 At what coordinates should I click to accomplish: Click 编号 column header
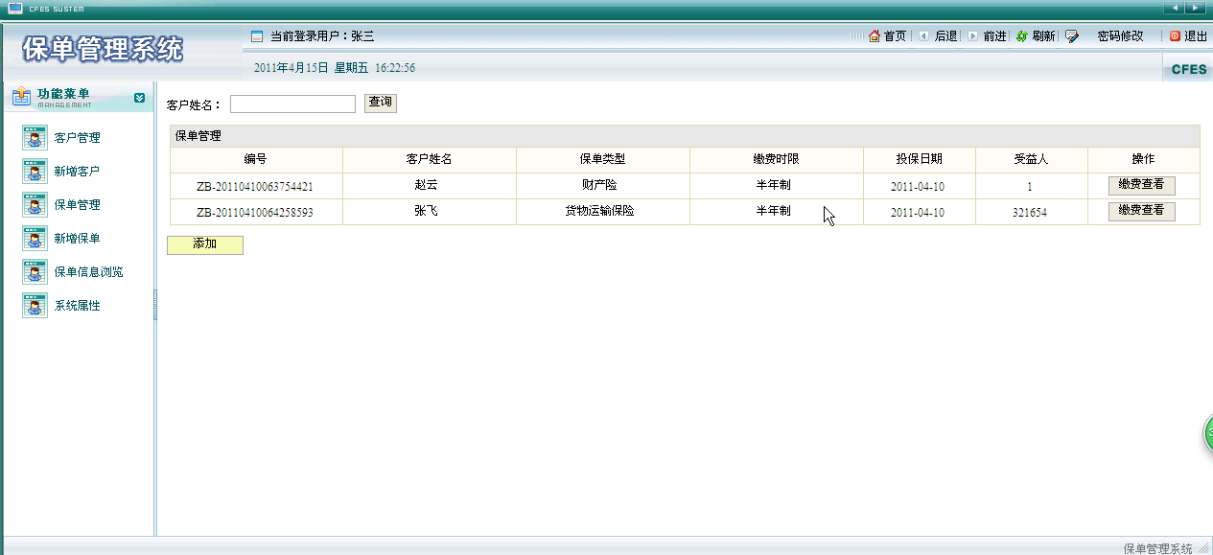click(255, 159)
